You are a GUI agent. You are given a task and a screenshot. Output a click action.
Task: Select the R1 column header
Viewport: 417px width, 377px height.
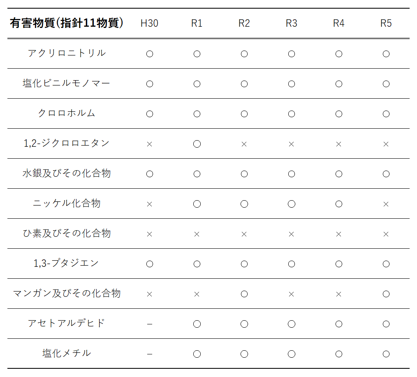click(197, 23)
